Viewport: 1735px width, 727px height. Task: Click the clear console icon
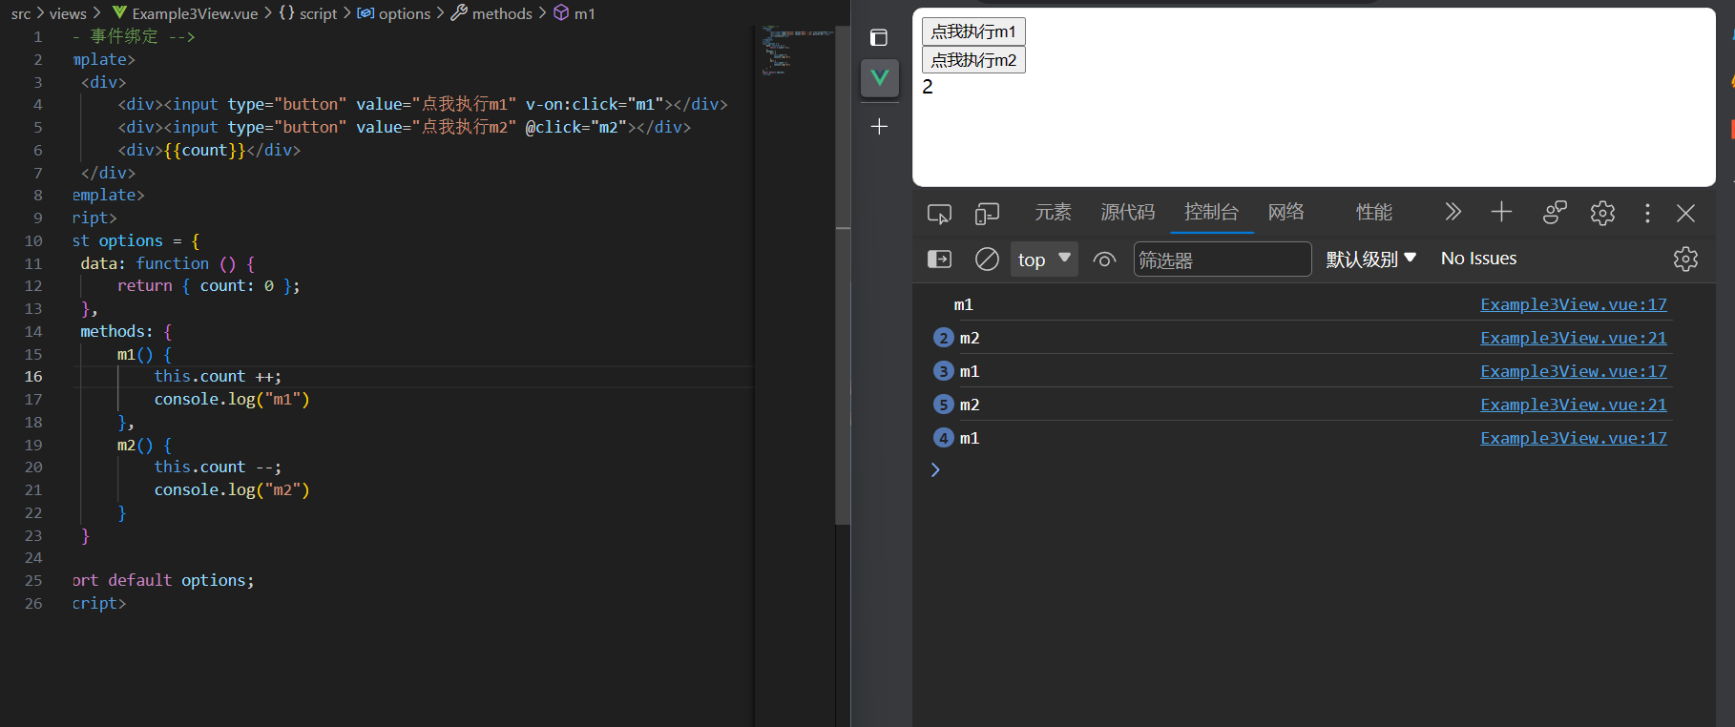point(987,260)
